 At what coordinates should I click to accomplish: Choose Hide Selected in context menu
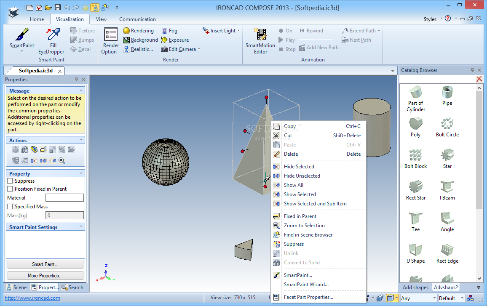coord(318,167)
